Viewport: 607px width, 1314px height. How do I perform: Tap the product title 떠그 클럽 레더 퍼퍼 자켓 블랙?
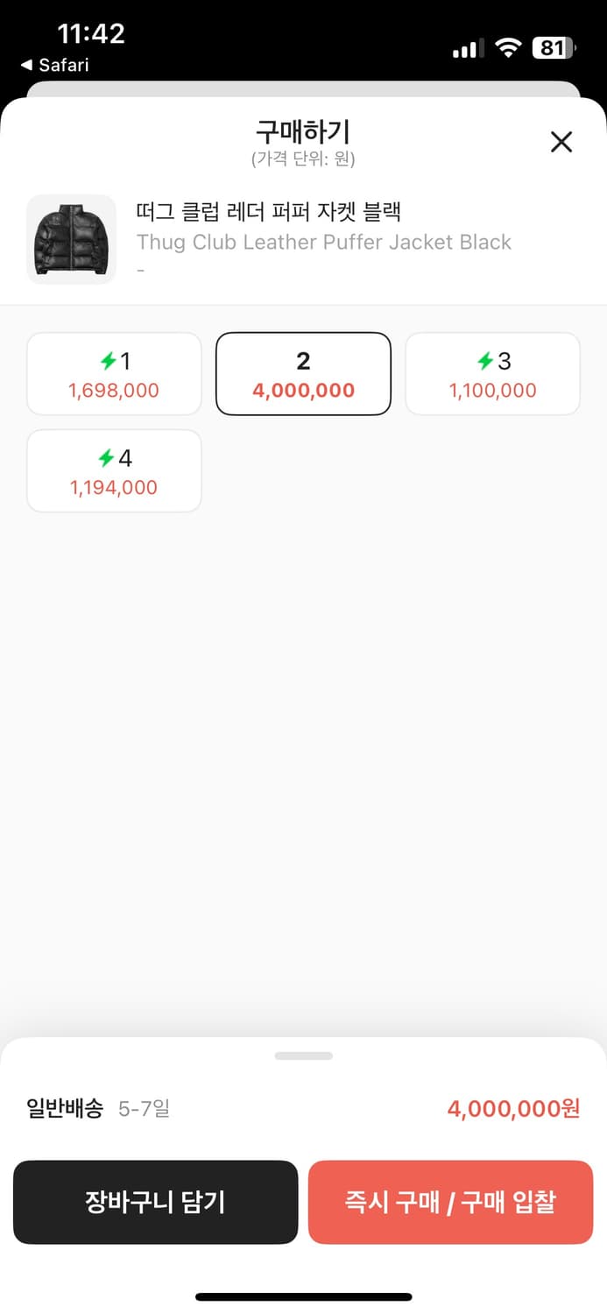[x=268, y=211]
